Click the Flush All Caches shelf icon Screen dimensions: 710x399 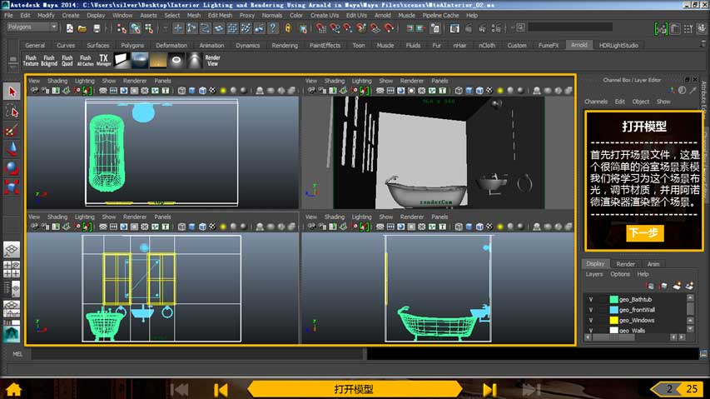[x=85, y=60]
